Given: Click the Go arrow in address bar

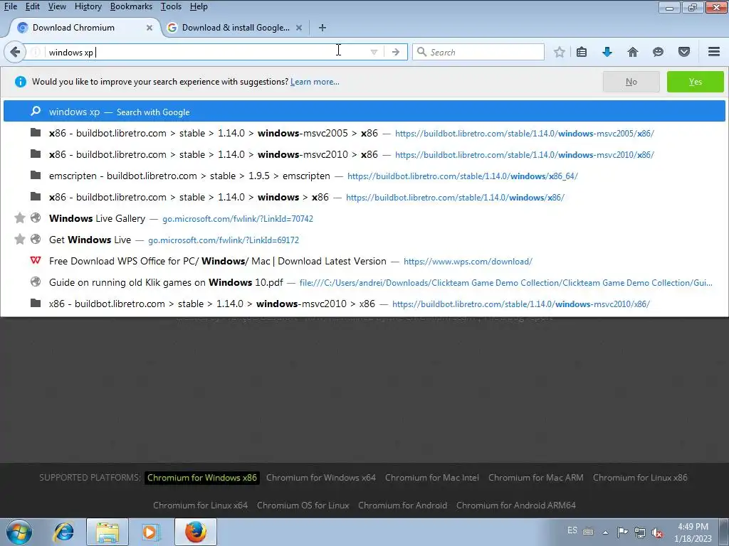Looking at the screenshot, I should [x=396, y=52].
